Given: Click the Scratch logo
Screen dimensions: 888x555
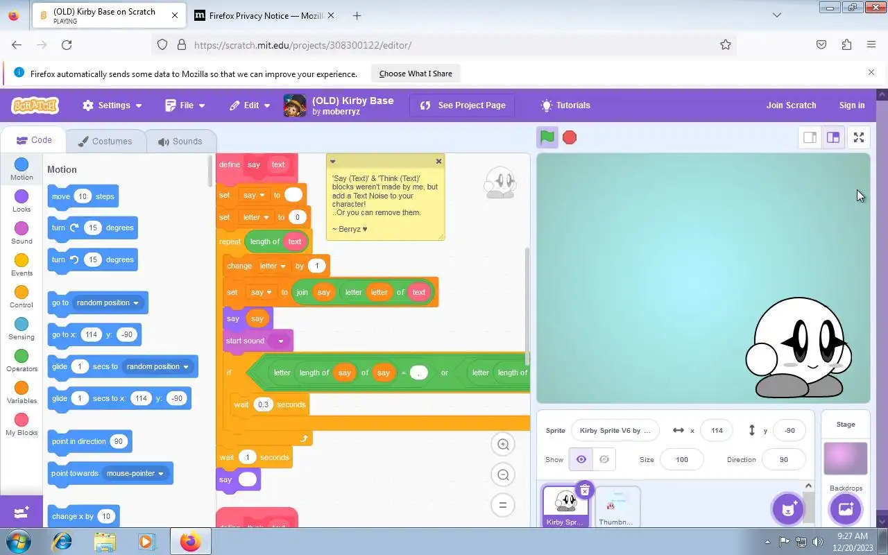Looking at the screenshot, I should click(x=35, y=105).
